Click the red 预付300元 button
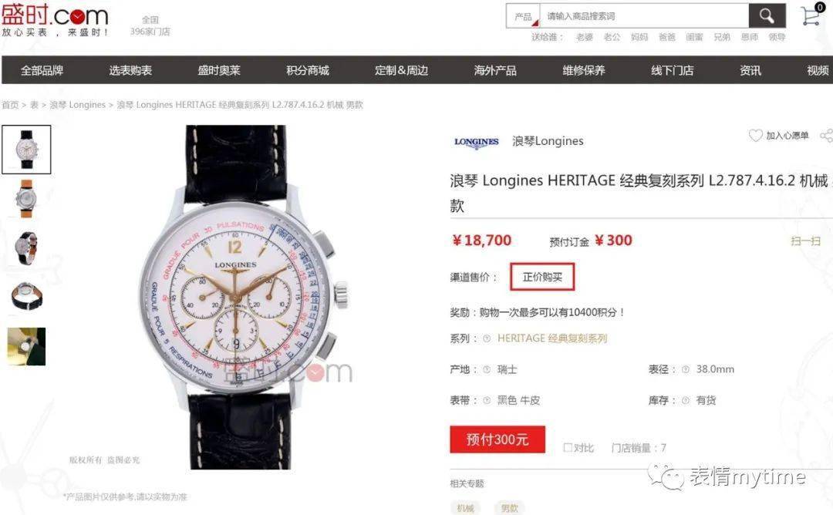This screenshot has width=833, height=515. click(x=497, y=439)
